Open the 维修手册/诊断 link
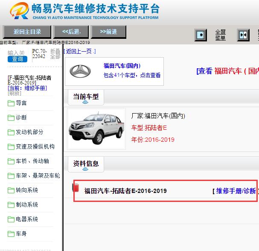This screenshot has width=259, height=251. coord(236,191)
